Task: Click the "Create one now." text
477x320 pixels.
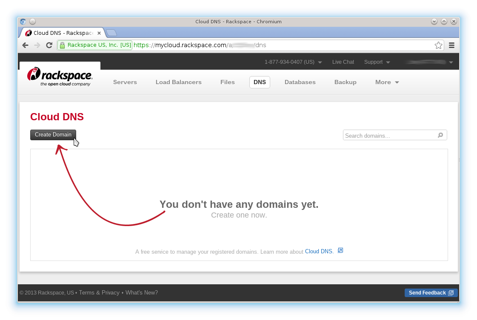Action: pyautogui.click(x=239, y=215)
